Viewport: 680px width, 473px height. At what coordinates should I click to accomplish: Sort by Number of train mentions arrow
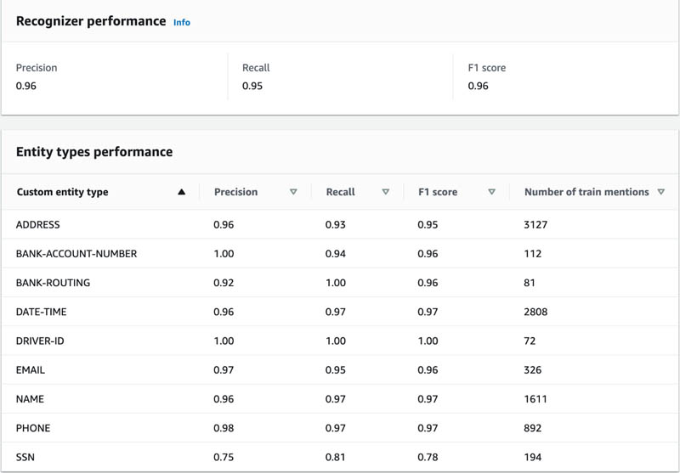(661, 192)
